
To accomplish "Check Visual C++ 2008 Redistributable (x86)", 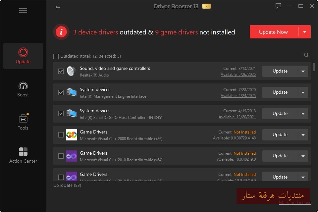I will click(x=61, y=135).
